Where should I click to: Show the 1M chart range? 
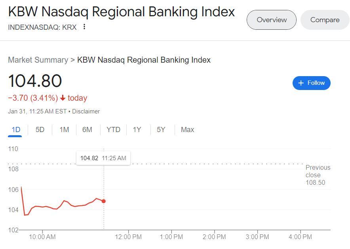pos(64,130)
